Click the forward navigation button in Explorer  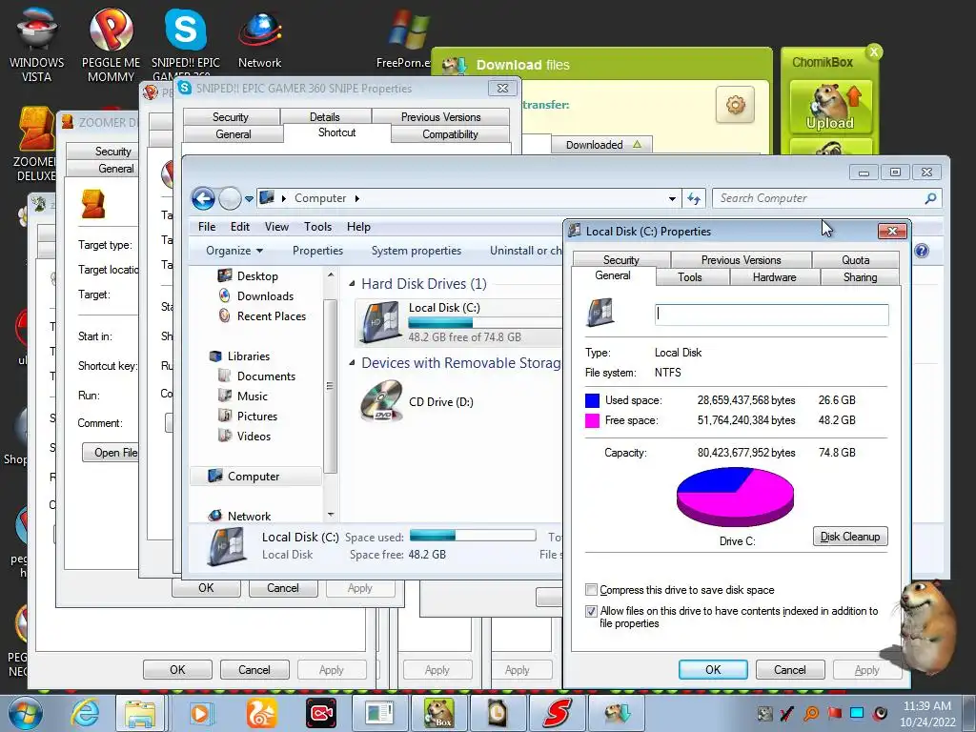[230, 198]
